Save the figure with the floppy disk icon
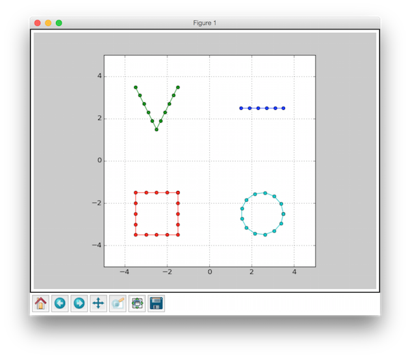410x358 pixels. [156, 303]
